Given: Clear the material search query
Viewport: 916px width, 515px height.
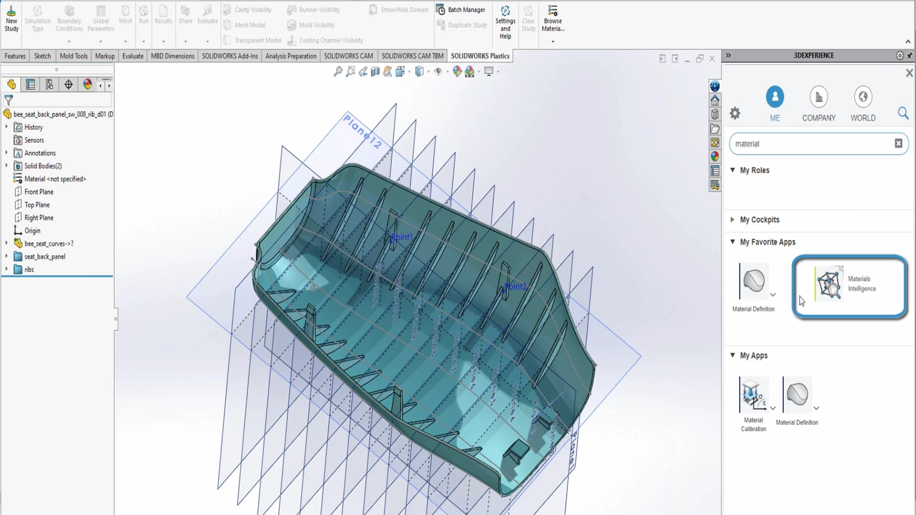Looking at the screenshot, I should pos(899,144).
